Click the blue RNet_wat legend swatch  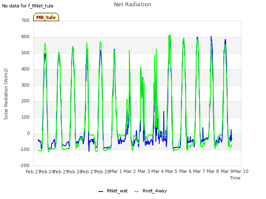[x=101, y=192]
